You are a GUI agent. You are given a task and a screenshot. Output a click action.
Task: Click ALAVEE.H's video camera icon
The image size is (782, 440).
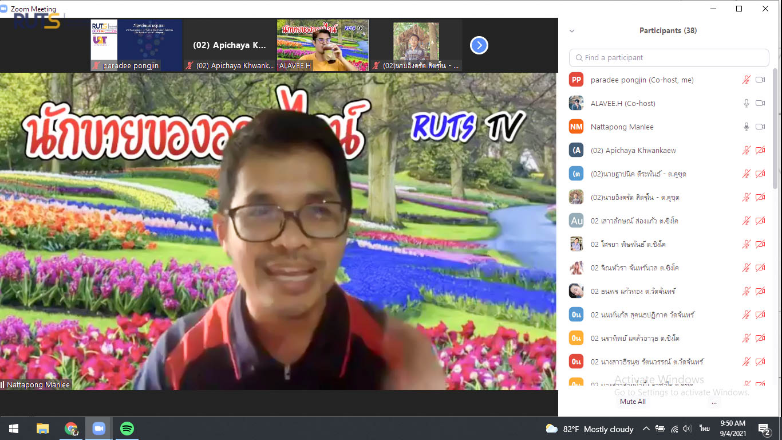(x=760, y=103)
